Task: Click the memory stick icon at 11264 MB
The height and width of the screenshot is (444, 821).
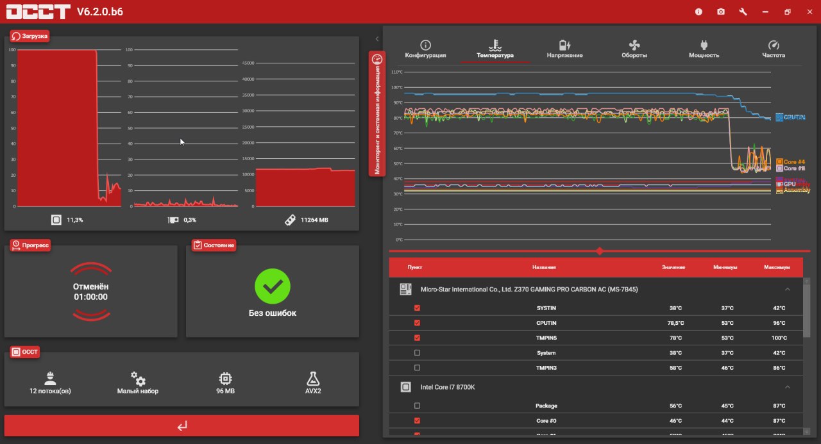Action: click(290, 220)
